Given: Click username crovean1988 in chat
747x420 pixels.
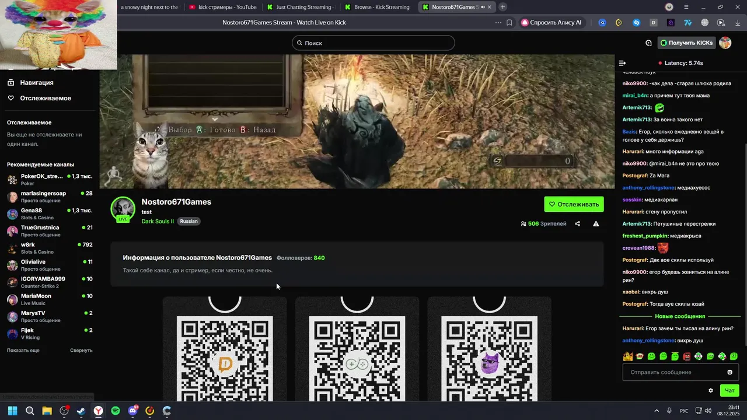Looking at the screenshot, I should tap(638, 248).
